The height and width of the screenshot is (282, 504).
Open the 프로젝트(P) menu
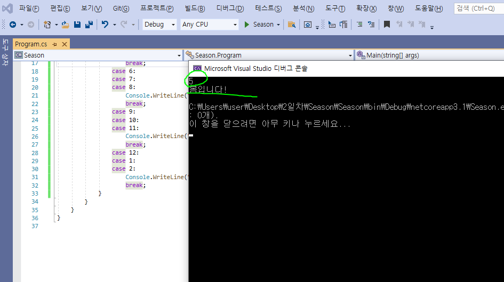157,9
